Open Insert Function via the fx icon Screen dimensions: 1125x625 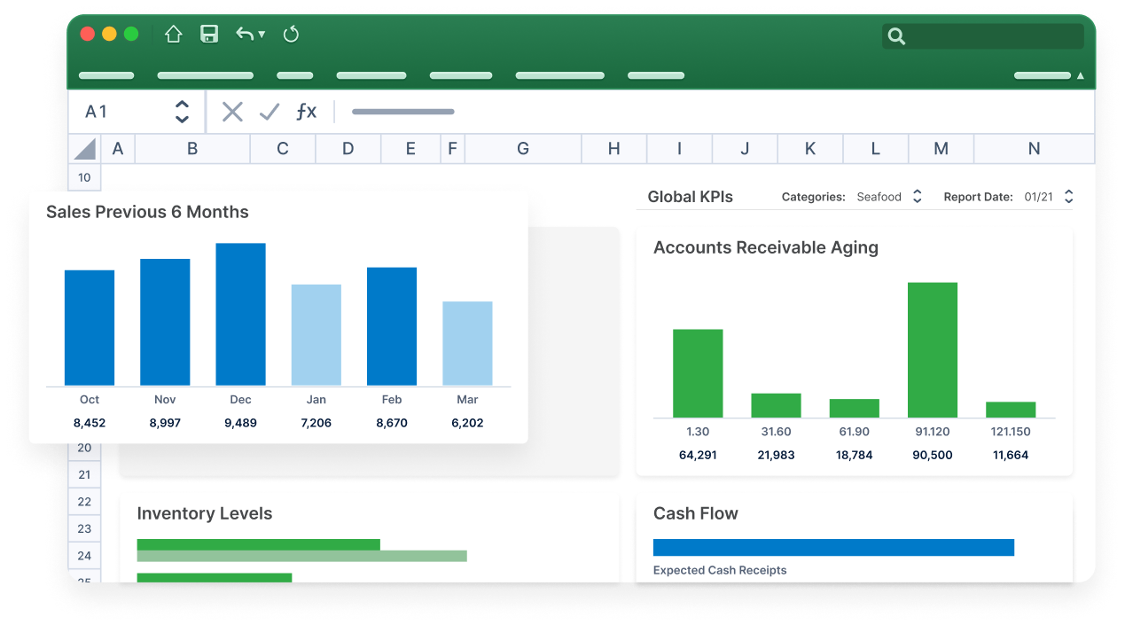pos(307,112)
